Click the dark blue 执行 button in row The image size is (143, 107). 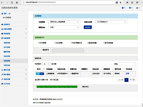click(42, 74)
